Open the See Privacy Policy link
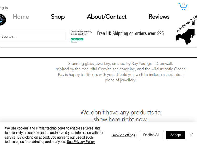The height and width of the screenshot is (148, 197). click(81, 142)
